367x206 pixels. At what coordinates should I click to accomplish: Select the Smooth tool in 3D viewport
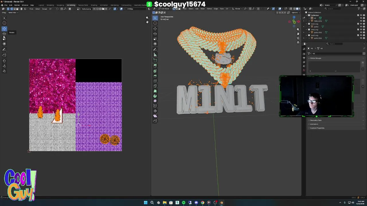point(155,101)
